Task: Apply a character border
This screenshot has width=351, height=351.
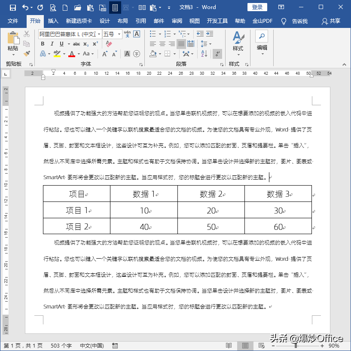Action: point(137,34)
